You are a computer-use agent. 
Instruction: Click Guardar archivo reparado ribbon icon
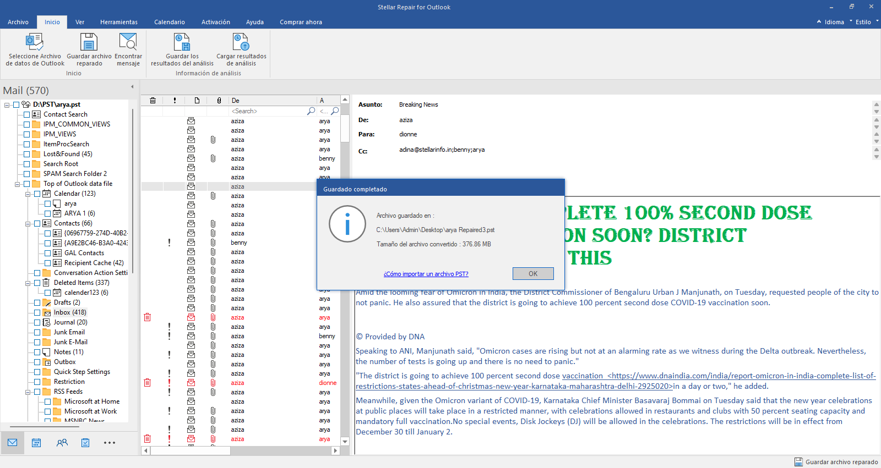coord(89,42)
